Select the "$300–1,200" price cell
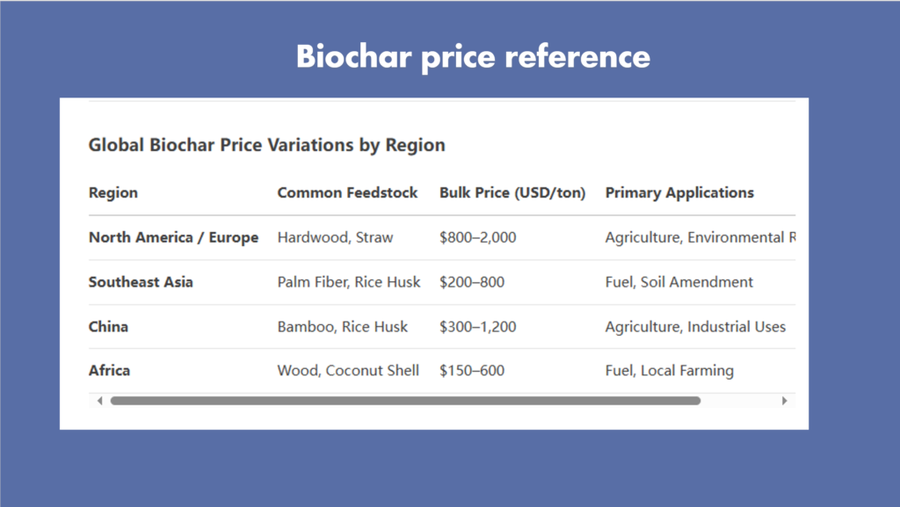This screenshot has width=900, height=507. click(478, 326)
